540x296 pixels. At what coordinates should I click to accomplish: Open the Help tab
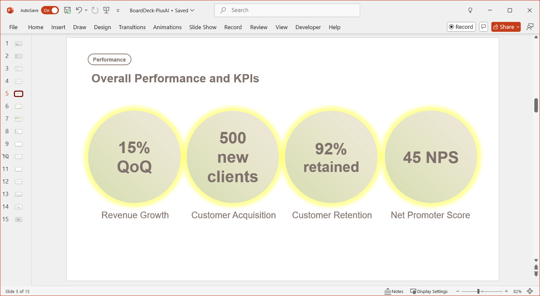[334, 27]
